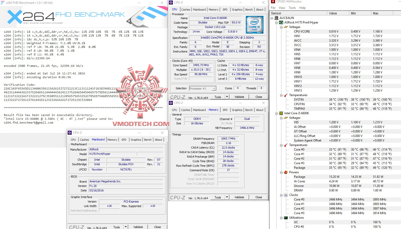Open the File menu in HWMonitor
This screenshot has height=229, width=401.
click(273, 8)
